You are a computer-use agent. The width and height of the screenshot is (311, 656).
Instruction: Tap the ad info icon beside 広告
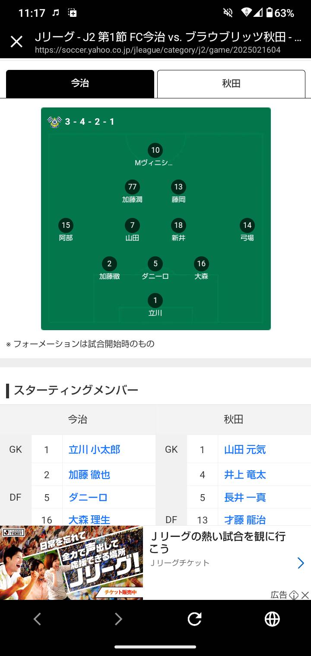coord(294,595)
